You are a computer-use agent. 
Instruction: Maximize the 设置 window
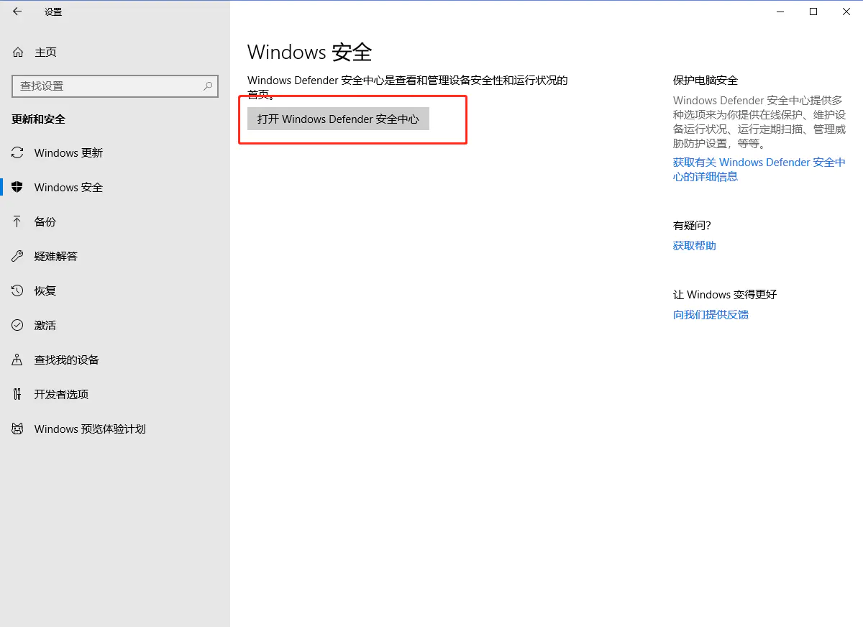tap(813, 12)
